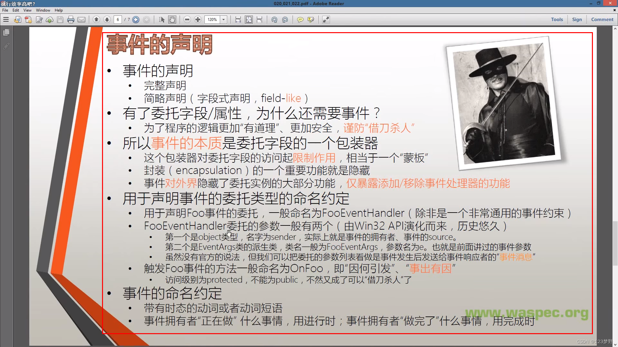Screen dimensions: 618x347
Task: Click the Create PDF icon
Action: (28, 20)
